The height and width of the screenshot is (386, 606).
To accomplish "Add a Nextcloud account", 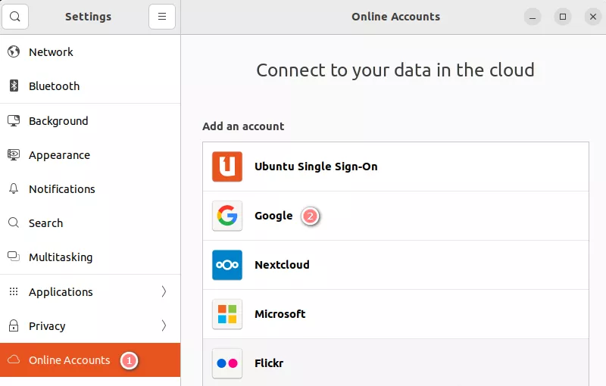I will (395, 265).
